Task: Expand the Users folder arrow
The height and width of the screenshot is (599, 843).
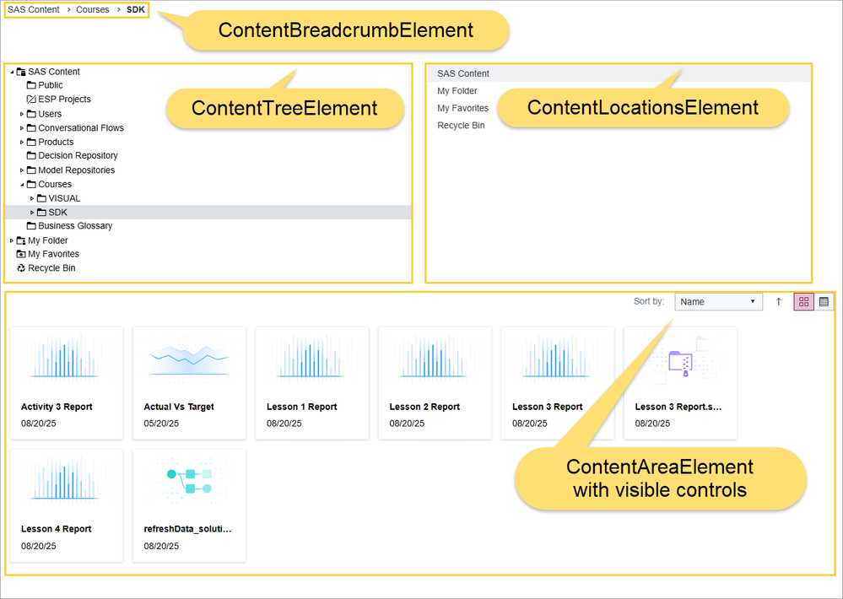Action: 21,114
